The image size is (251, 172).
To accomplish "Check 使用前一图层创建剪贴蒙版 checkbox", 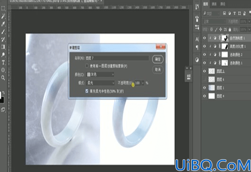I will point(87,66).
